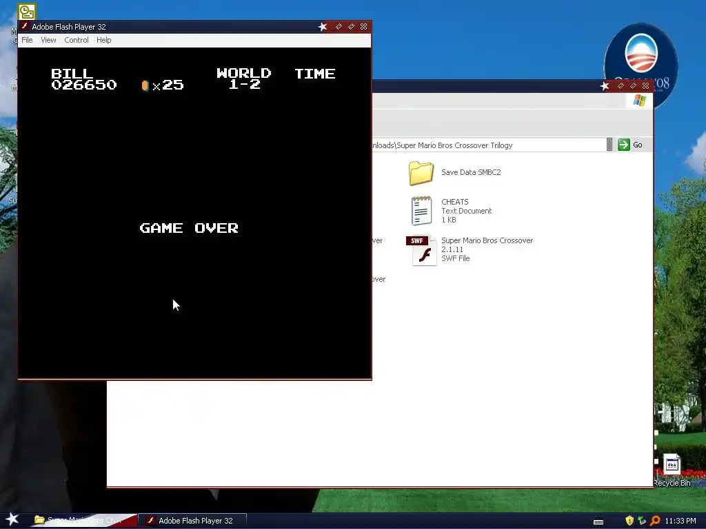
Task: Click the Windows flag logo in Explorer
Action: (639, 101)
